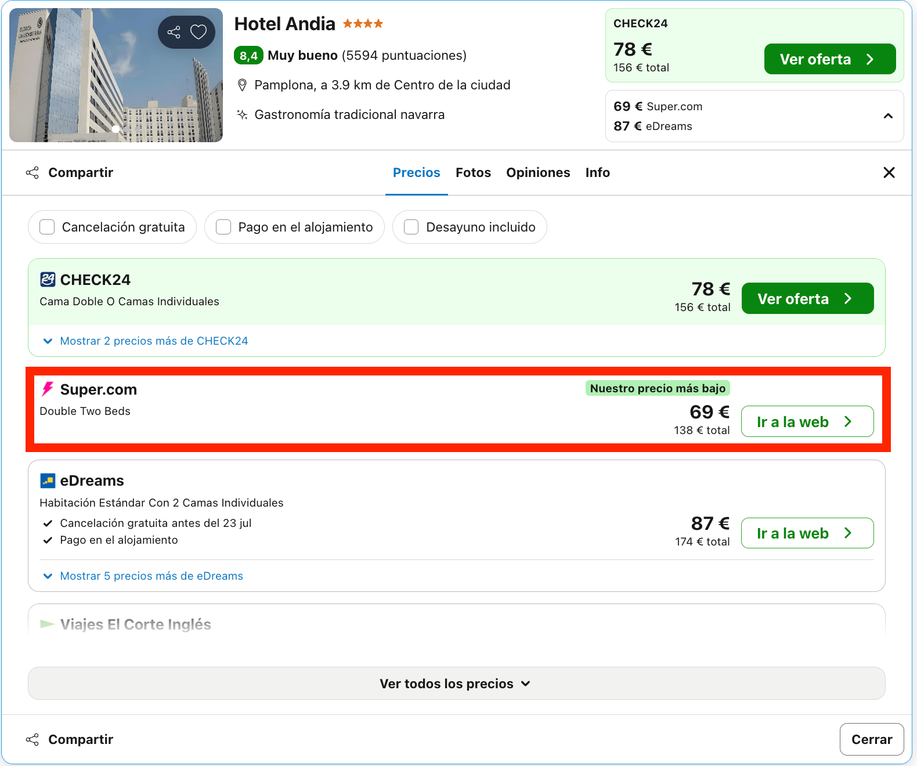Click the eDreams logo icon
The image size is (917, 766).
48,480
